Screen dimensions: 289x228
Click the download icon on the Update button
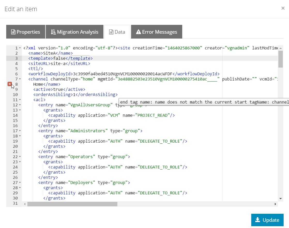[258, 220]
